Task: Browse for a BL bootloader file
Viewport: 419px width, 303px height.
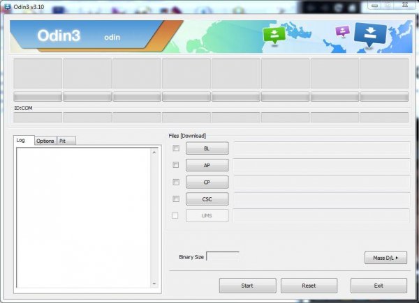Action: click(x=207, y=148)
